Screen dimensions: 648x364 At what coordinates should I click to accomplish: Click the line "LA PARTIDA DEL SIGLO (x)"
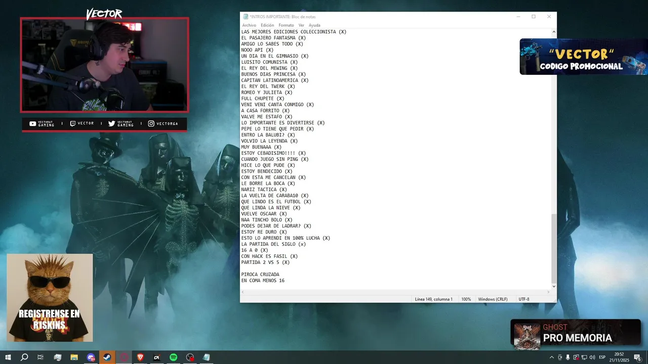click(273, 244)
